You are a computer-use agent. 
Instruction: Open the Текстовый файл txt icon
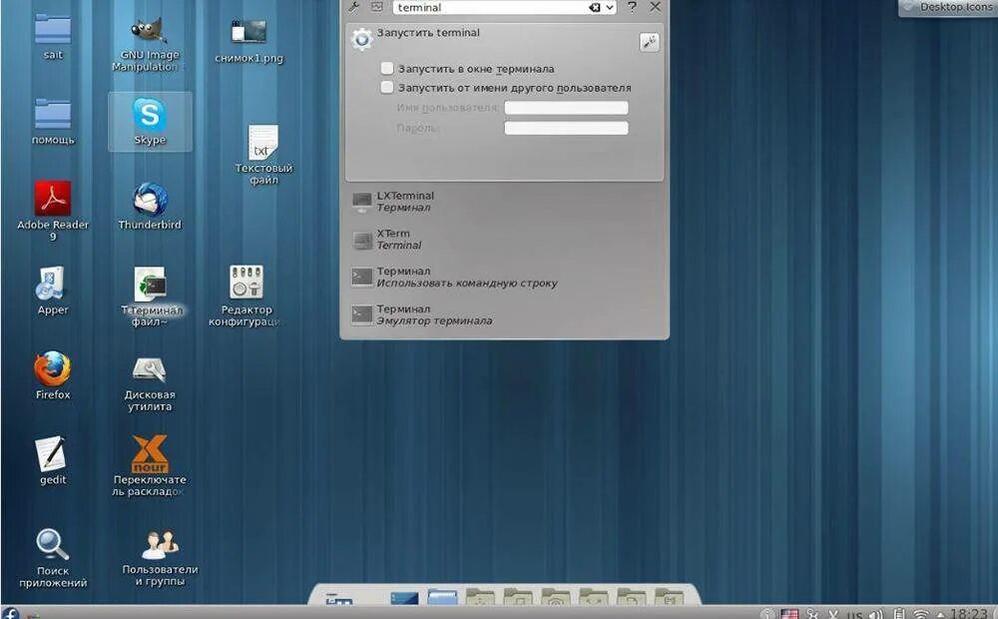(x=263, y=155)
